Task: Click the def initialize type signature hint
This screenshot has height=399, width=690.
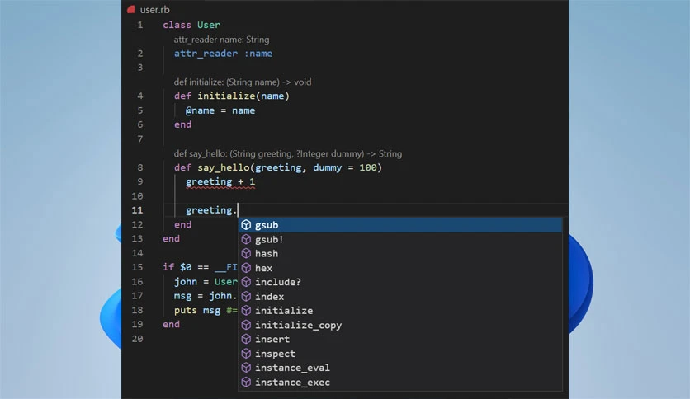Action: (x=243, y=82)
